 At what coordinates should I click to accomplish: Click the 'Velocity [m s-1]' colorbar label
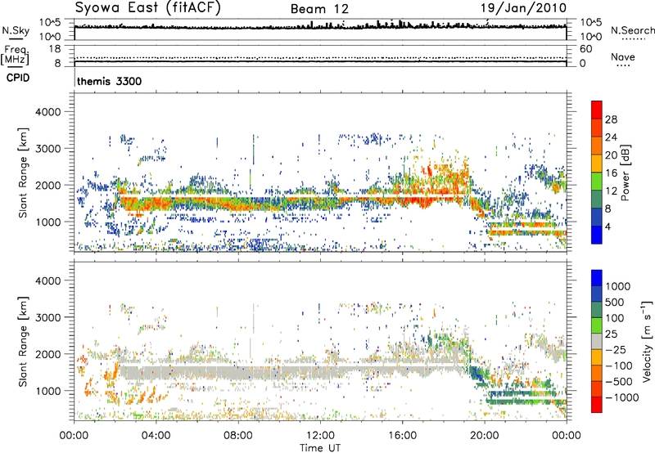coord(647,341)
